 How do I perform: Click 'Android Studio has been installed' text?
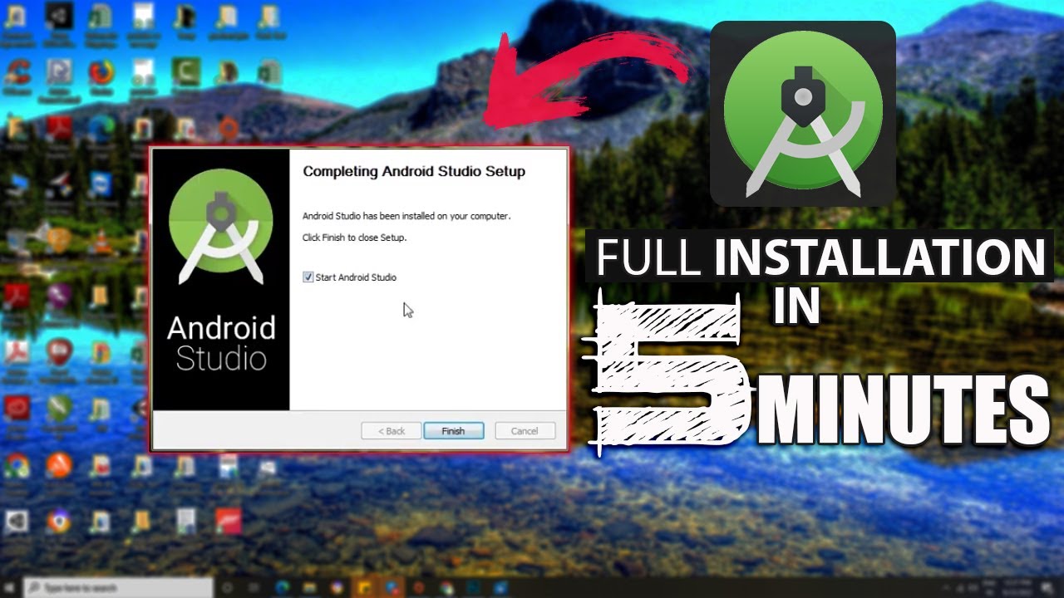point(406,216)
